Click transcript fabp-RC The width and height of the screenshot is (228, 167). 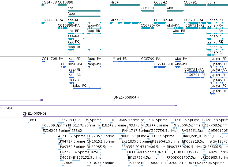(x=84, y=50)
